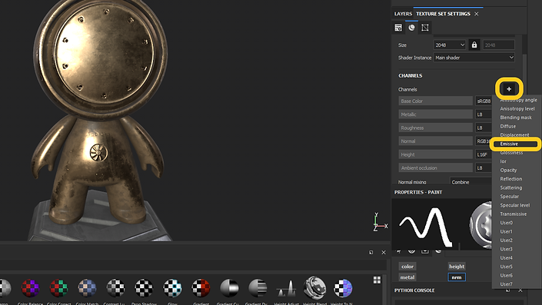Switch to the Layers tab
This screenshot has width=542, height=305.
pyautogui.click(x=403, y=14)
